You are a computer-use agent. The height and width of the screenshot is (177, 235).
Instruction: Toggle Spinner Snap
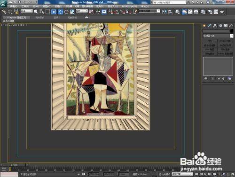[x=128, y=12]
